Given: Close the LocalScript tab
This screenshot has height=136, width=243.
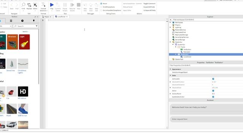Looking at the screenshot, I should pos(67,17).
